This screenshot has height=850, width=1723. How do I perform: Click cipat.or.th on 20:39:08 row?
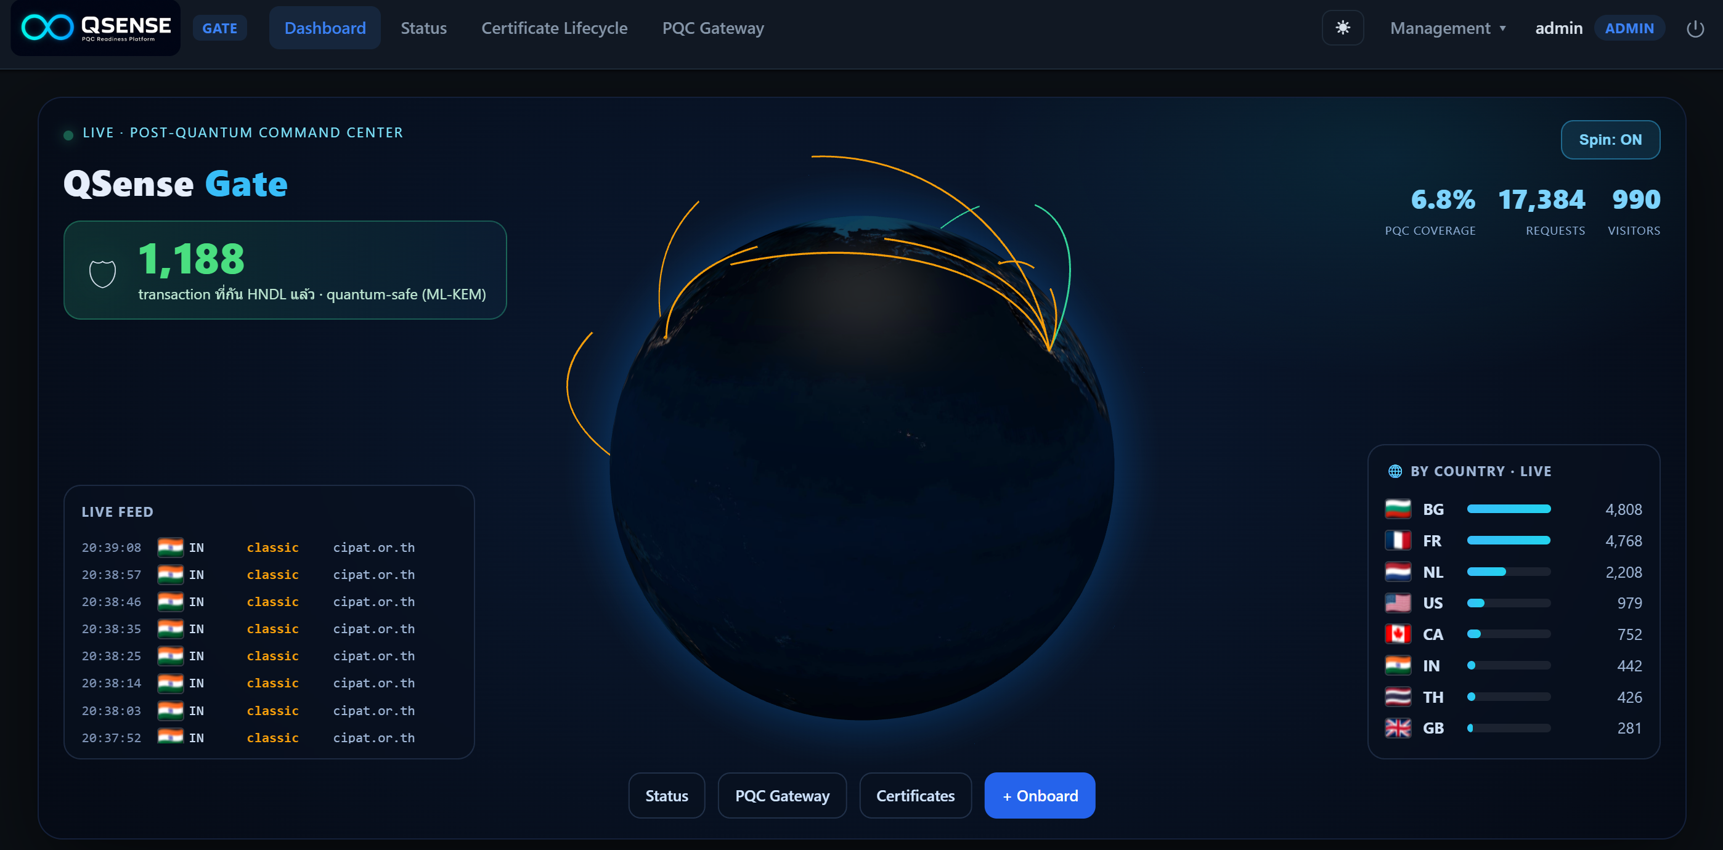click(x=374, y=548)
